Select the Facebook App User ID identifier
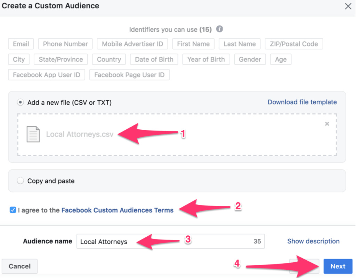 pos(46,75)
